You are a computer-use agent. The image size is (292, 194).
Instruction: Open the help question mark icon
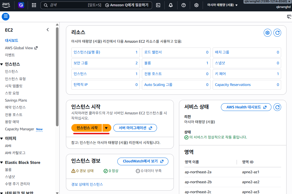pos(184,5)
